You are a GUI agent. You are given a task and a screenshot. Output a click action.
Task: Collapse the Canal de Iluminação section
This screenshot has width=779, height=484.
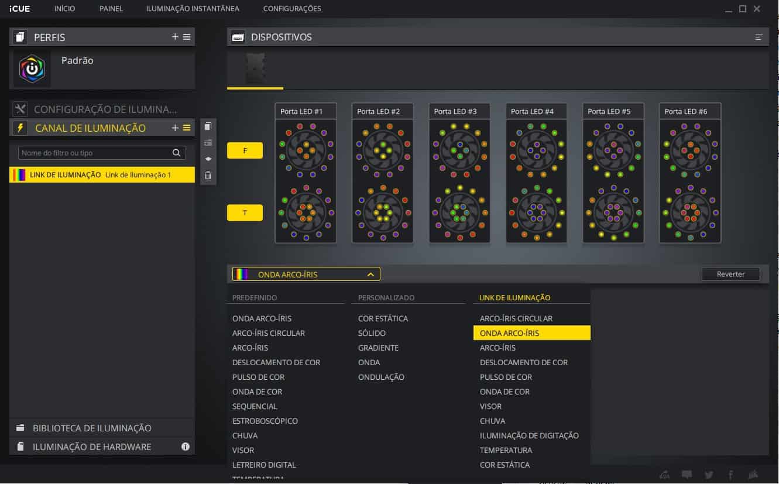click(x=90, y=128)
